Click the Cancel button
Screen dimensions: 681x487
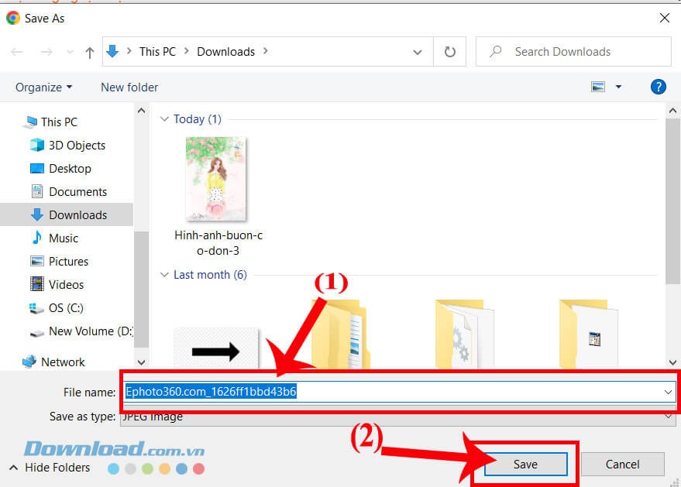pos(623,464)
